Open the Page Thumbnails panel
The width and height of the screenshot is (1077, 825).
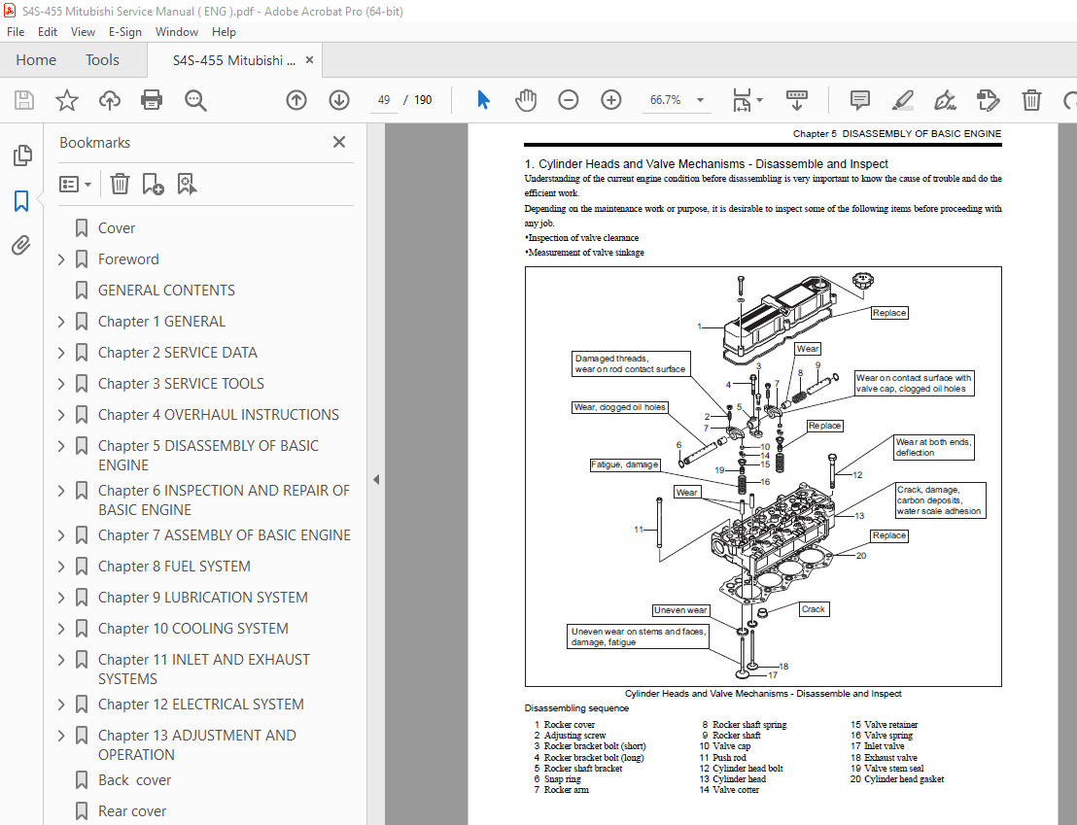pos(21,155)
